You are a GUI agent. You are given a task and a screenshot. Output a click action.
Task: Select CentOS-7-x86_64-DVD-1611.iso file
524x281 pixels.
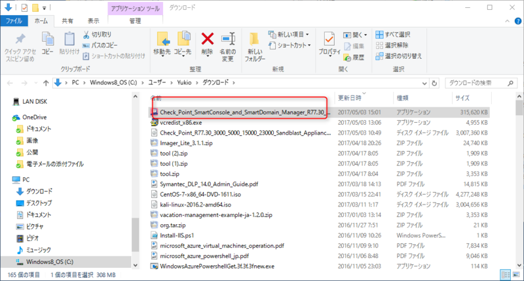[x=200, y=194]
